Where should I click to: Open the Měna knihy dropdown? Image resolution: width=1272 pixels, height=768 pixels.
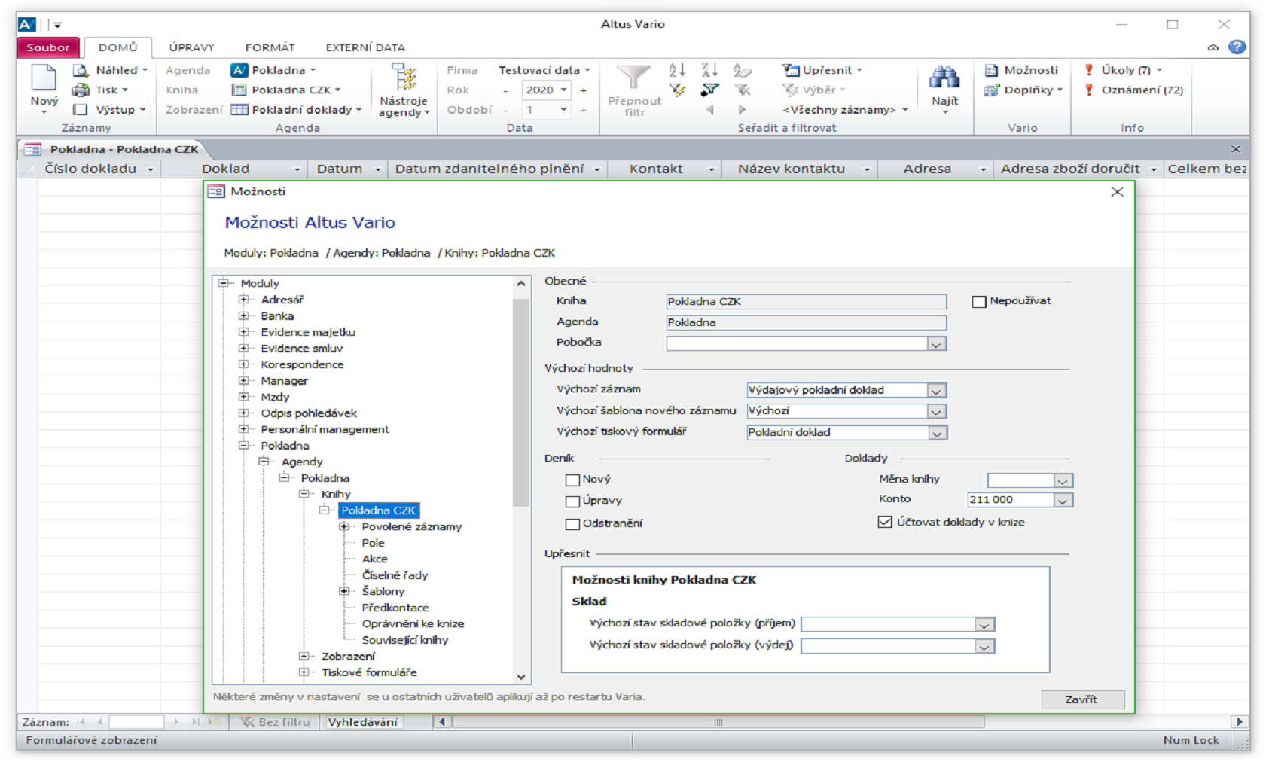click(x=1063, y=480)
